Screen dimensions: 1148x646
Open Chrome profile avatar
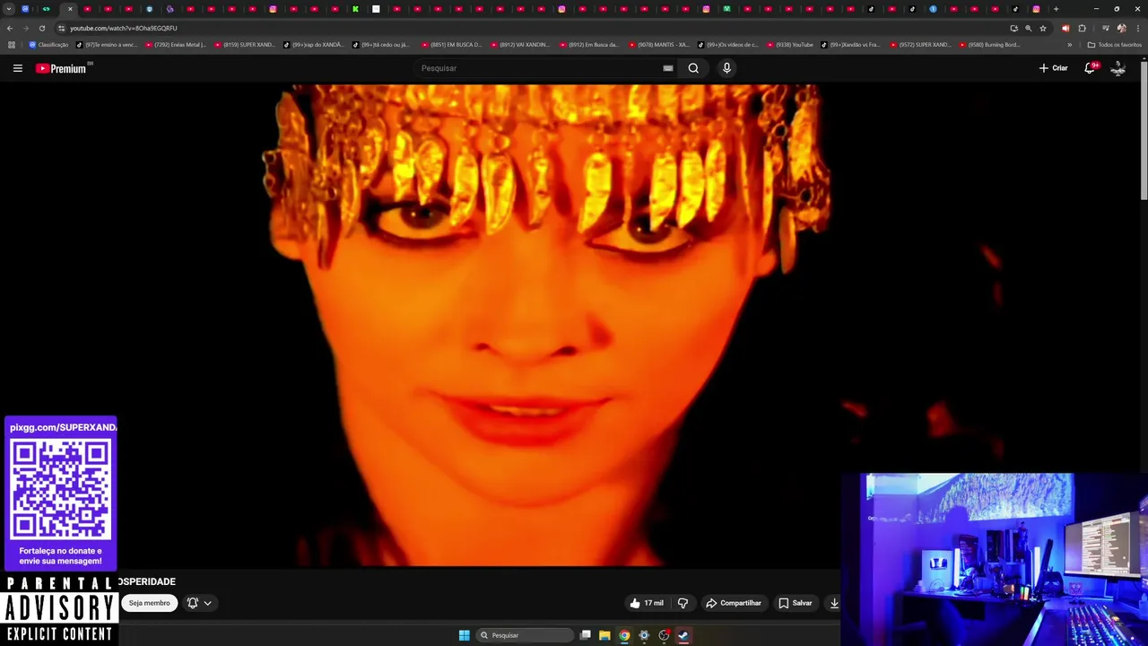(1121, 28)
